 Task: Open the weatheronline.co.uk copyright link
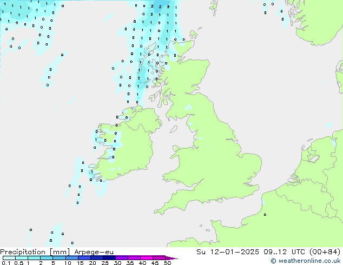click(x=305, y=261)
